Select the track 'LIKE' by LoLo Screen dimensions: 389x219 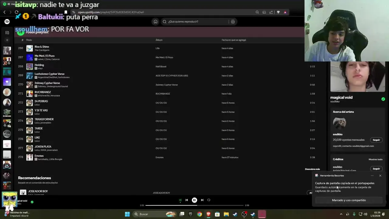coord(37,137)
